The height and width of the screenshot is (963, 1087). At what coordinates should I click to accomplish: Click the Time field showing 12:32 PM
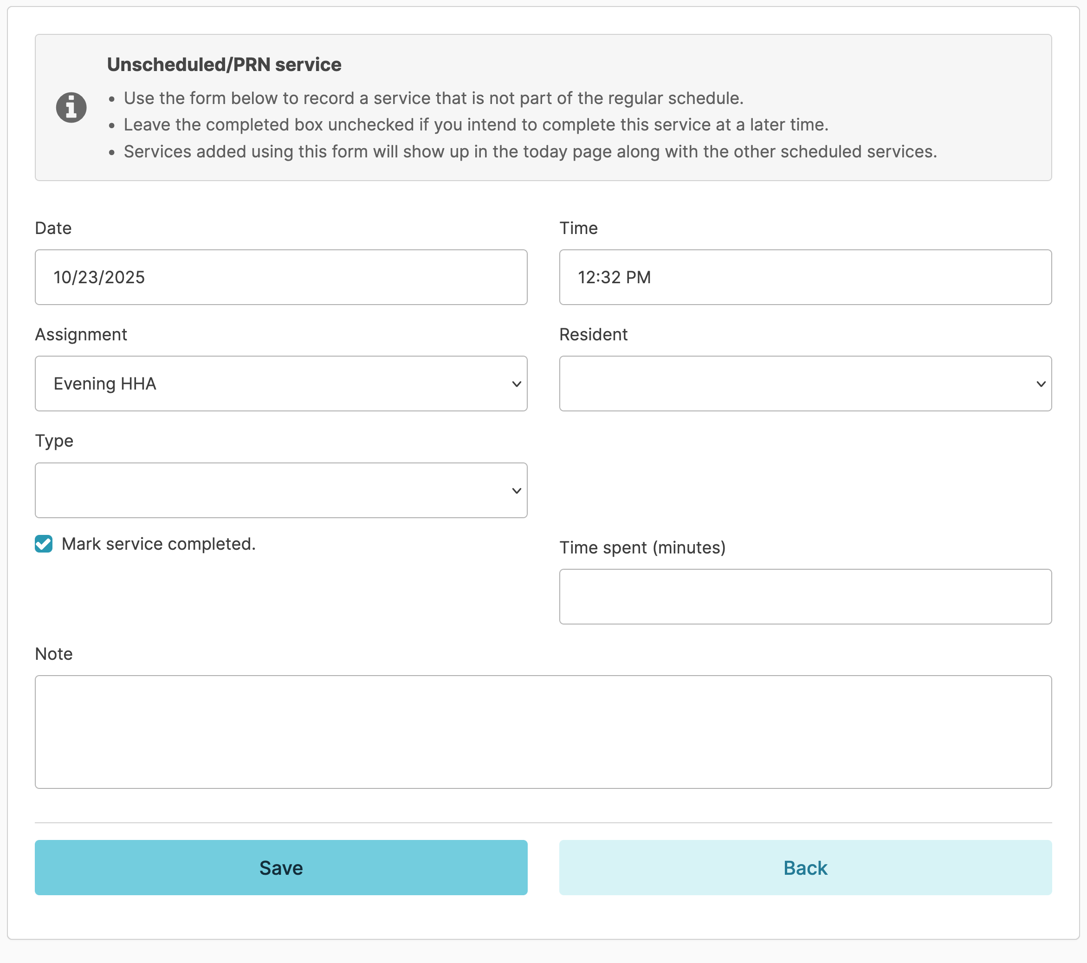pyautogui.click(x=805, y=277)
